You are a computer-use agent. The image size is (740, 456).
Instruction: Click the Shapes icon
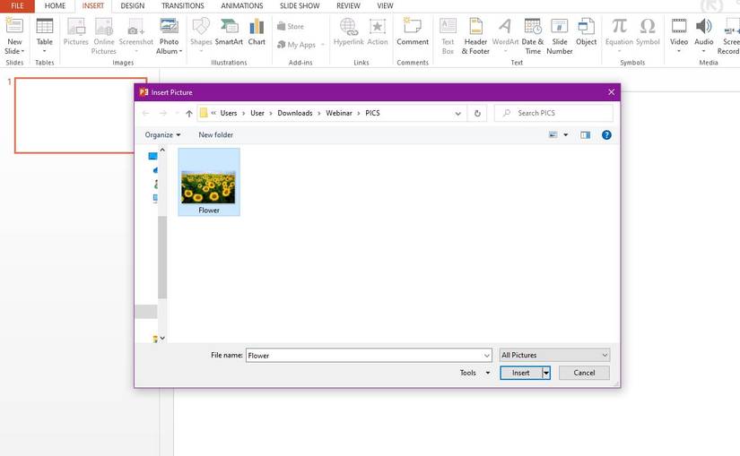click(201, 26)
